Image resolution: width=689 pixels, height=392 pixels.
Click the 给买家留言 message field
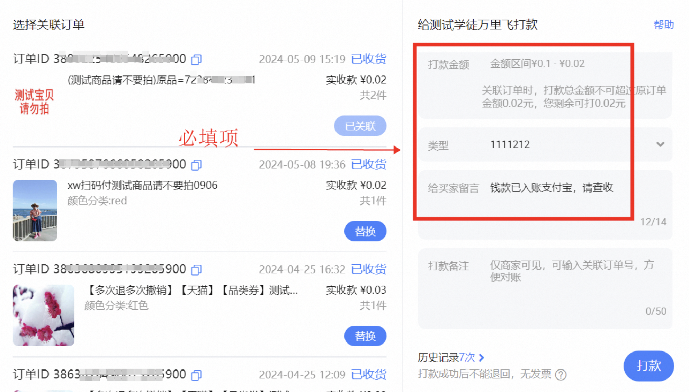click(545, 205)
